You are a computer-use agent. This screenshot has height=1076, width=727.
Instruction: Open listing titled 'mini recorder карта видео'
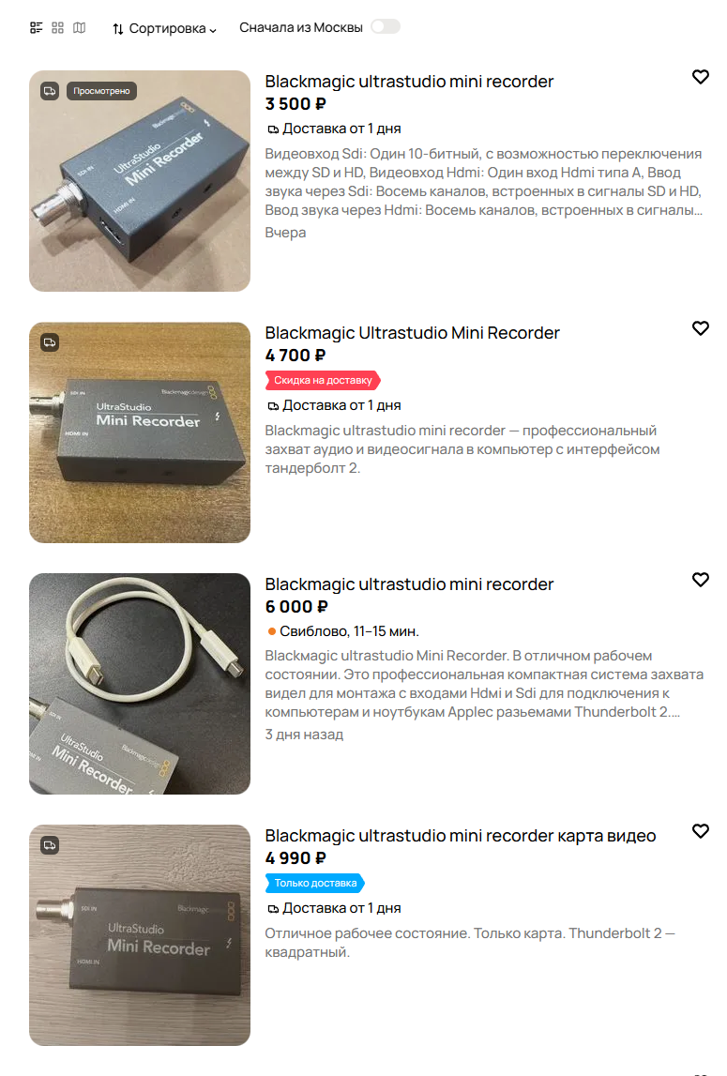[x=460, y=836]
